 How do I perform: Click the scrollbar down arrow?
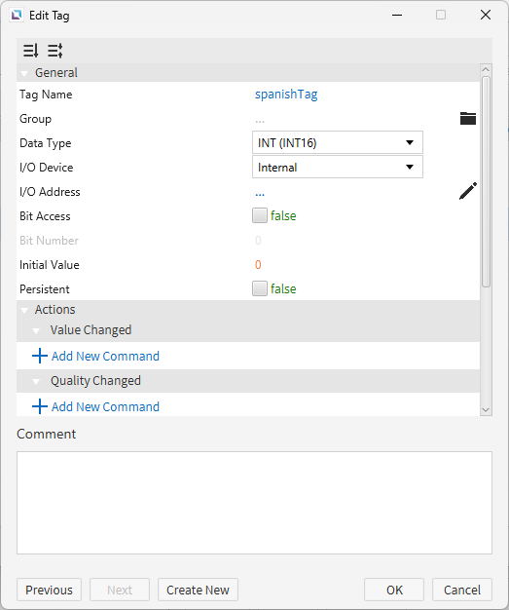(x=486, y=409)
